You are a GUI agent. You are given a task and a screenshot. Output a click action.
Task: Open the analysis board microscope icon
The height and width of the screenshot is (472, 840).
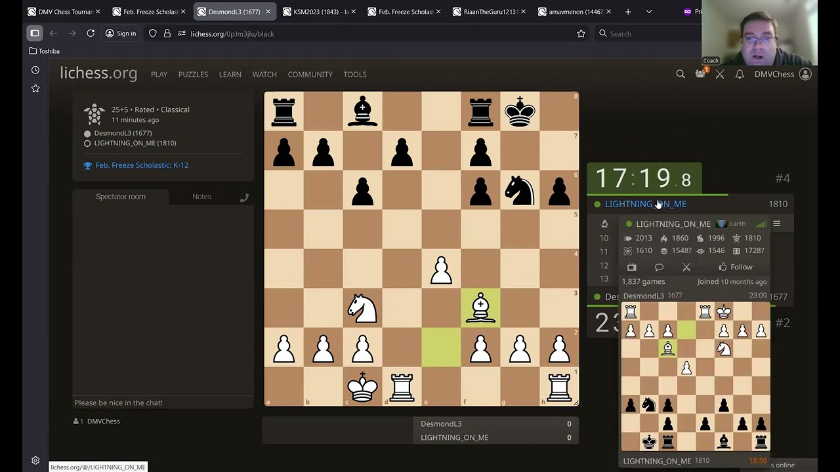(x=604, y=224)
